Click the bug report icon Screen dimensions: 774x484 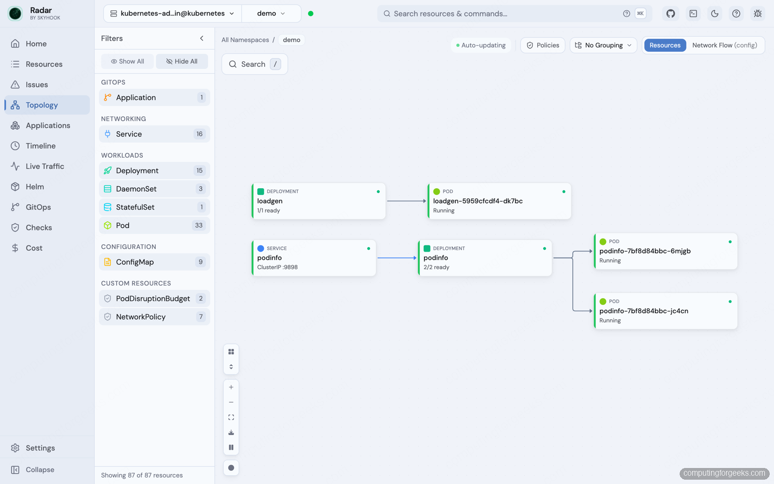click(x=758, y=14)
